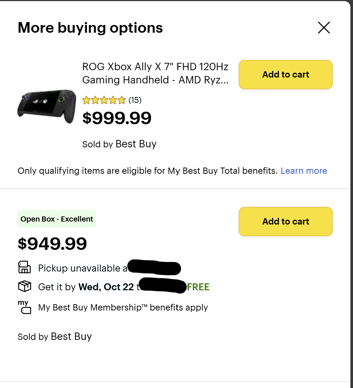Viewport: 353px width, 388px height.
Task: Click the green FREE shipping label
Action: point(198,287)
